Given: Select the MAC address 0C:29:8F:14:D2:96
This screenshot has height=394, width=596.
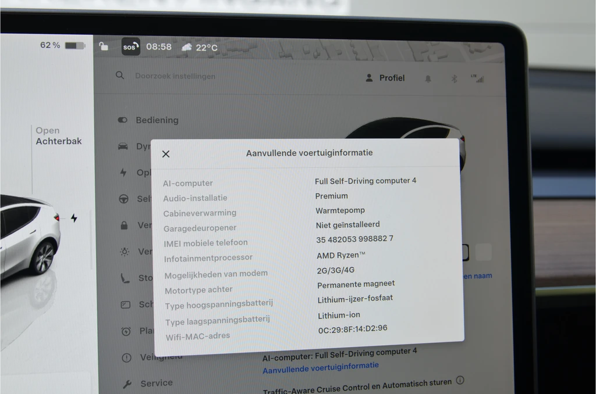Looking at the screenshot, I should [353, 329].
